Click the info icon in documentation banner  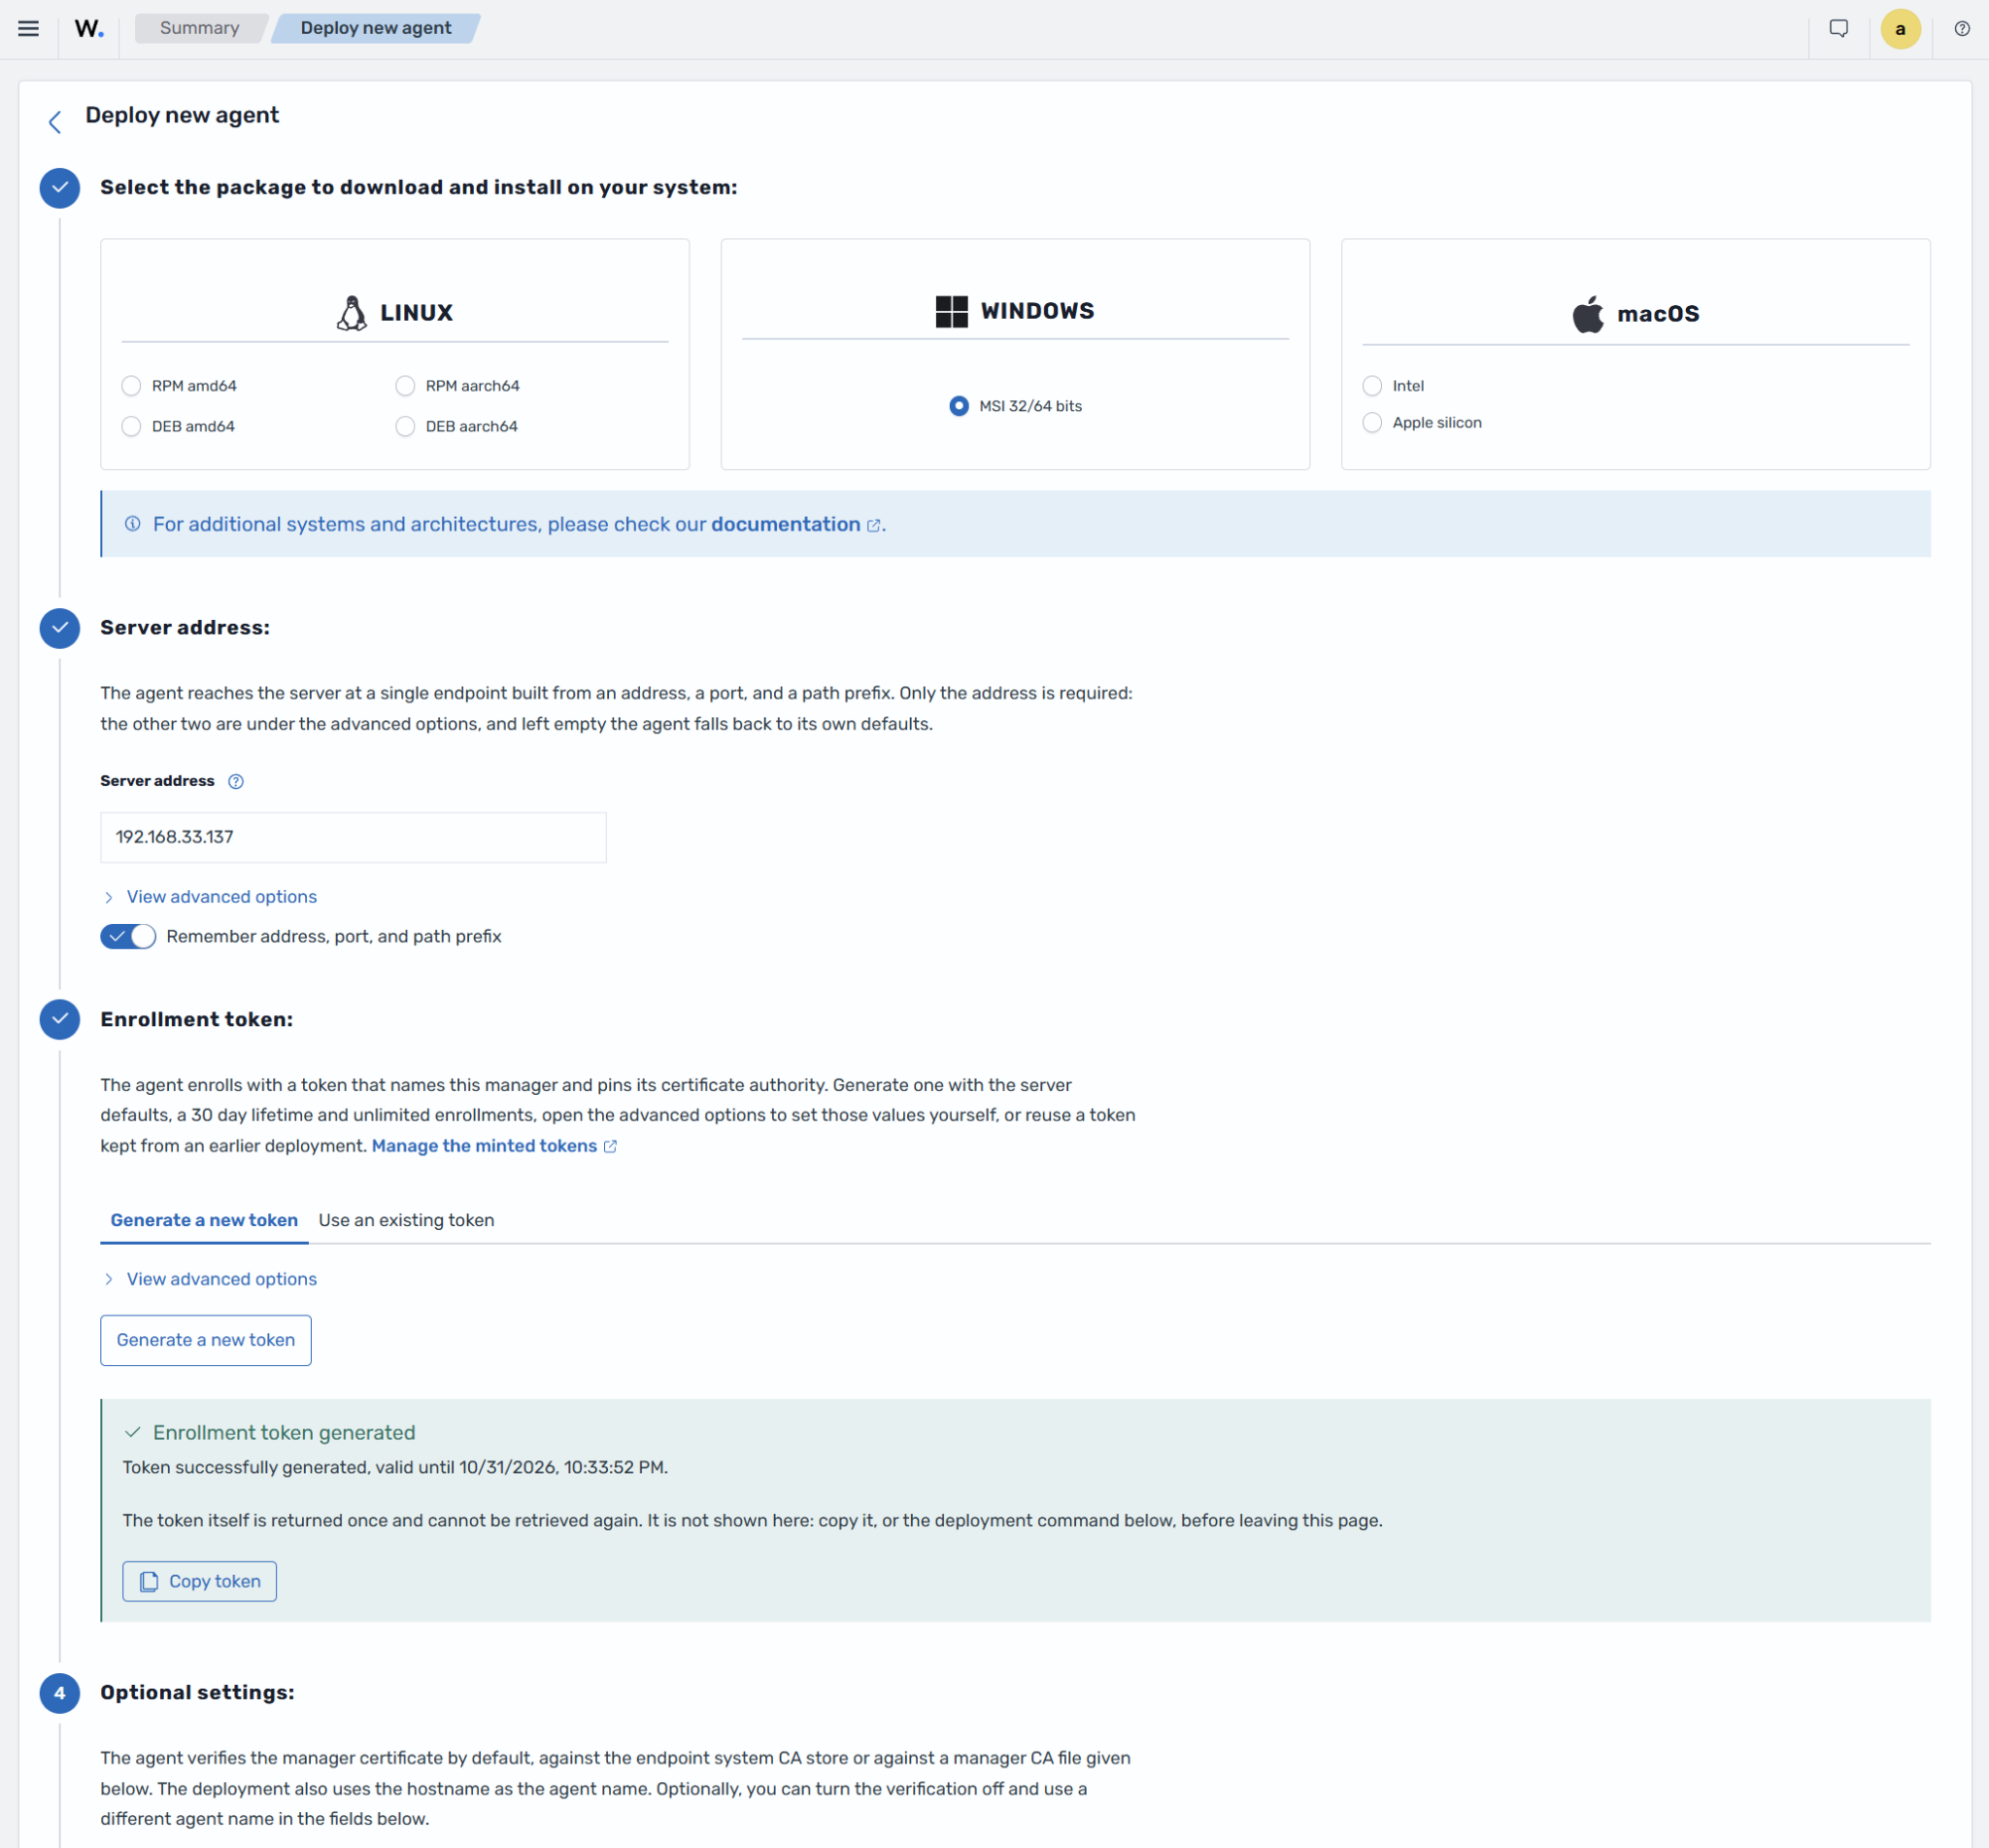(x=132, y=524)
